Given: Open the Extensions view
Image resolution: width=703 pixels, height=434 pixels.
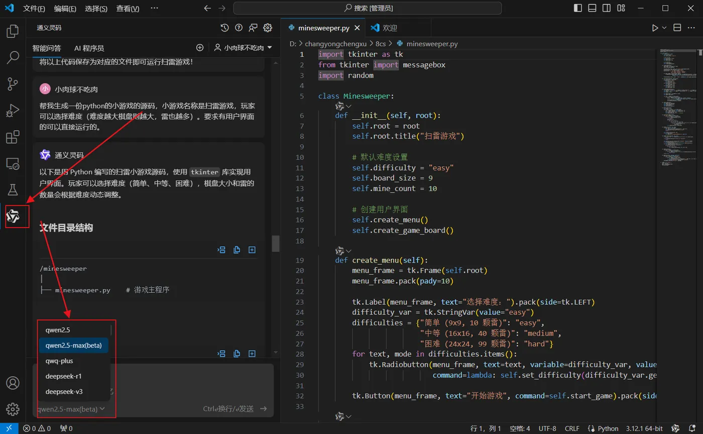Looking at the screenshot, I should [x=13, y=137].
